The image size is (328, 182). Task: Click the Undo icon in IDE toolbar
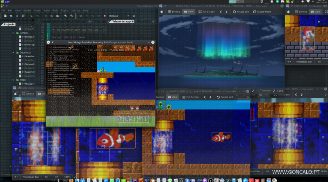coord(32,16)
